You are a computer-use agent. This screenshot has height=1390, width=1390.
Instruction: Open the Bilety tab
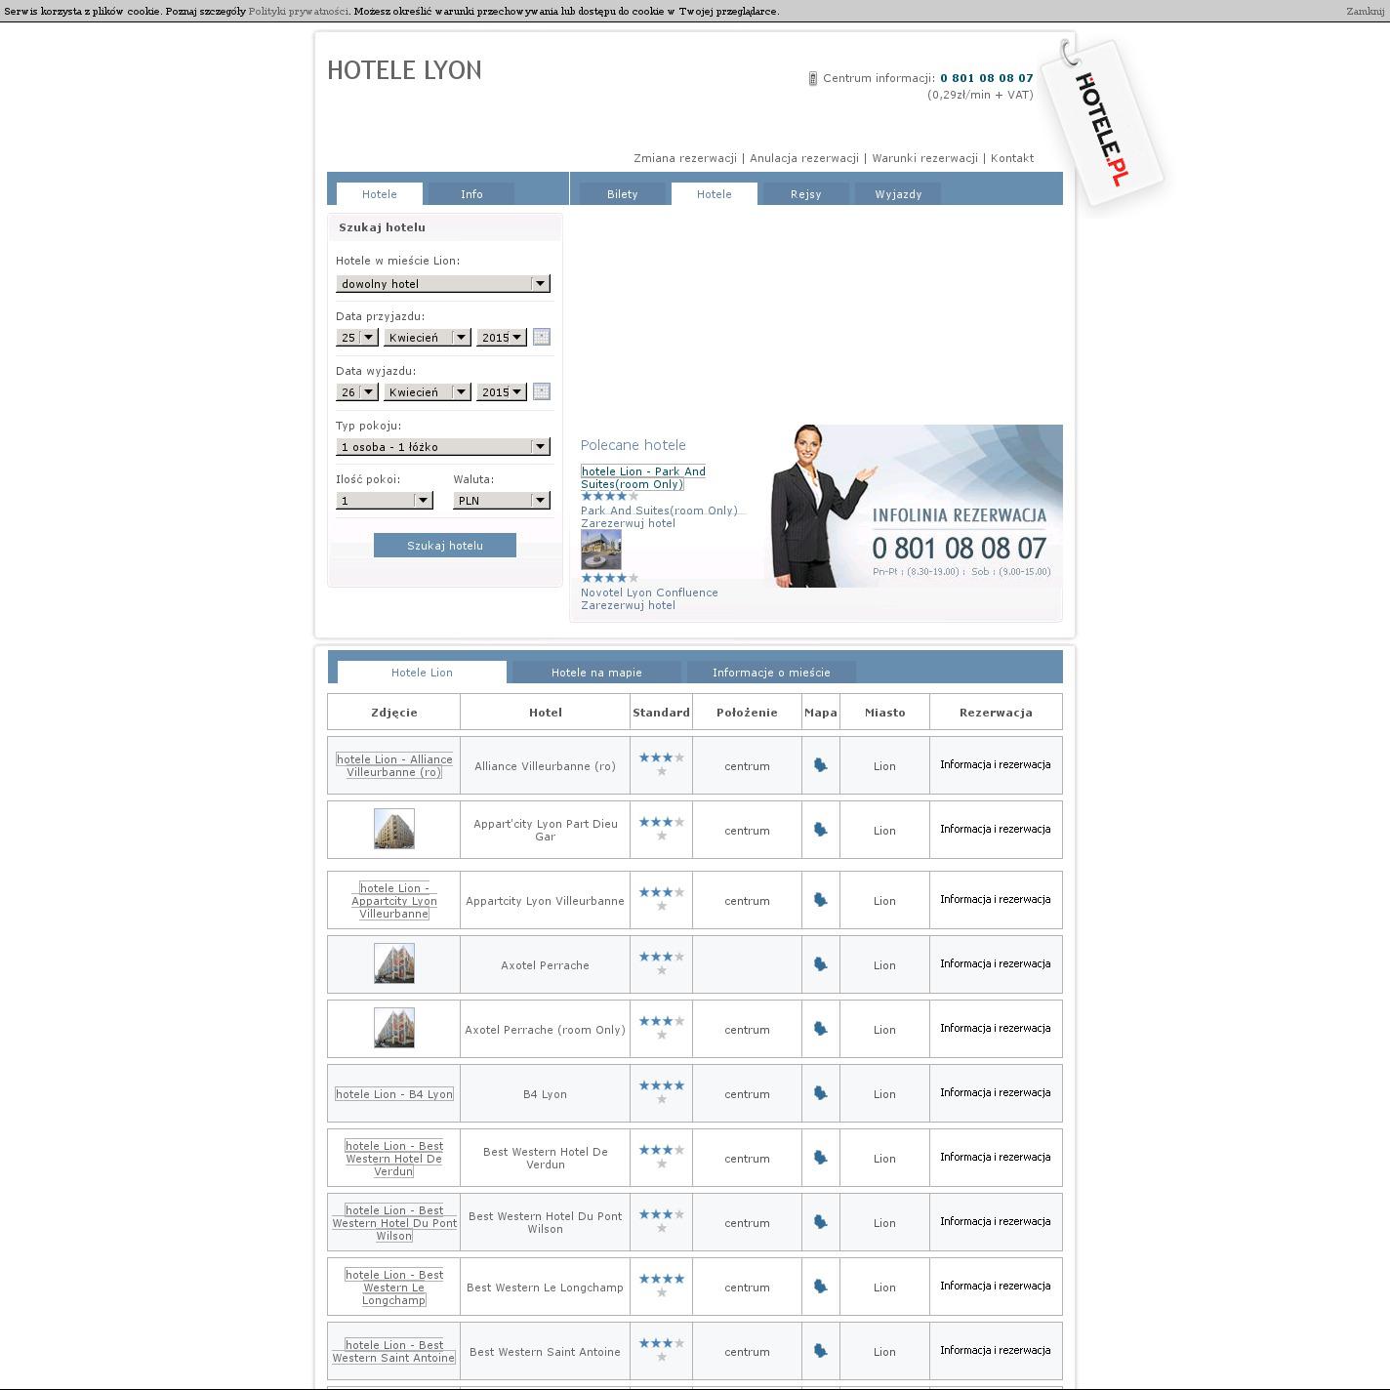(x=622, y=194)
